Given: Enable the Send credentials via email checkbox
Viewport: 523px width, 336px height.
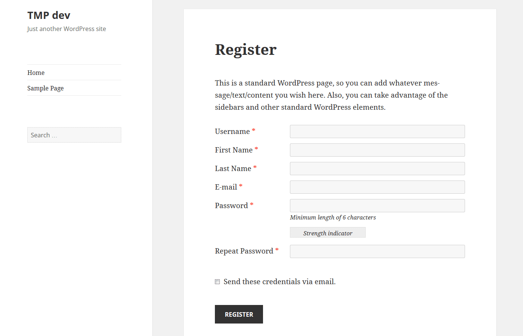Looking at the screenshot, I should coord(217,282).
